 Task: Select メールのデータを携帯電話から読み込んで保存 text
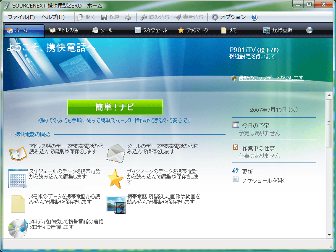click(163, 149)
